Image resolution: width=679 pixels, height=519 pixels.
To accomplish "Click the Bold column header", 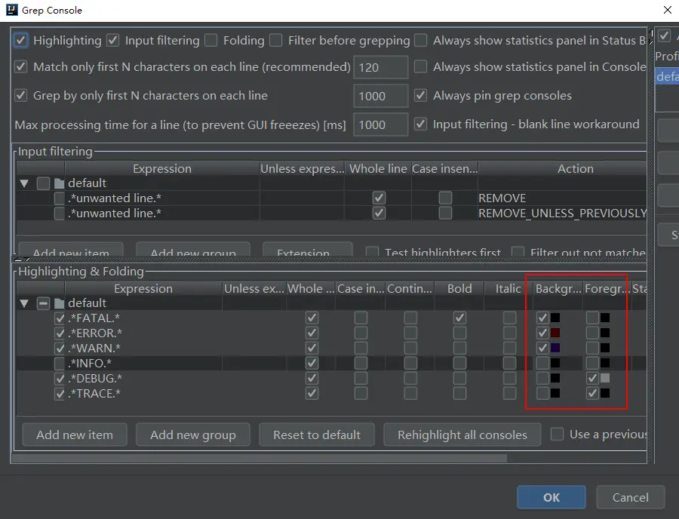I will pyautogui.click(x=459, y=288).
